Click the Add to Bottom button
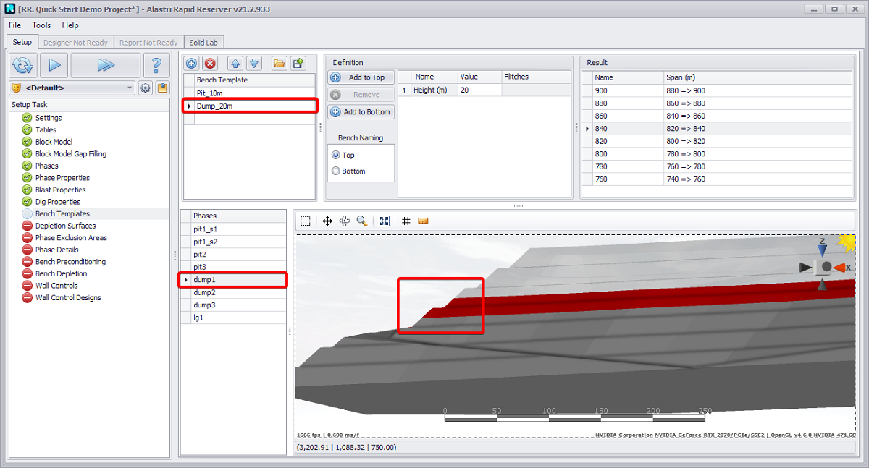869x468 pixels. pos(361,112)
